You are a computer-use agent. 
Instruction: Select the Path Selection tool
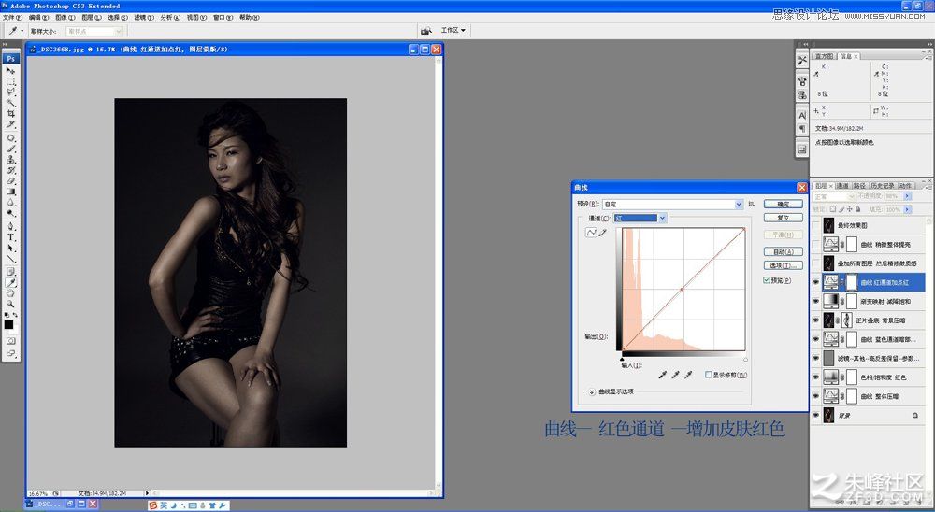[x=10, y=248]
